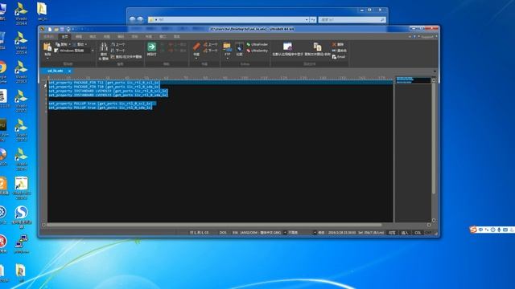Click the PACKAGE_PIN line for scl_io
The image size is (515, 289).
pyautogui.click(x=104, y=83)
